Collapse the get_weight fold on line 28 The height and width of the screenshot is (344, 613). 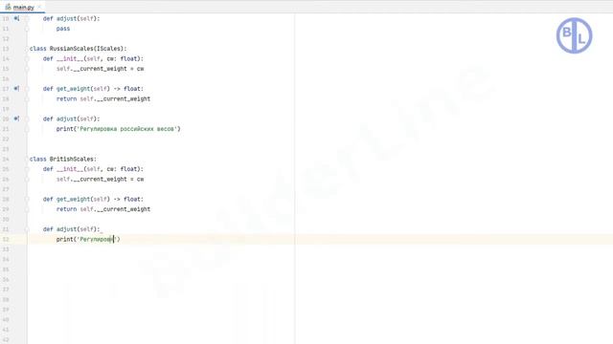(27, 199)
